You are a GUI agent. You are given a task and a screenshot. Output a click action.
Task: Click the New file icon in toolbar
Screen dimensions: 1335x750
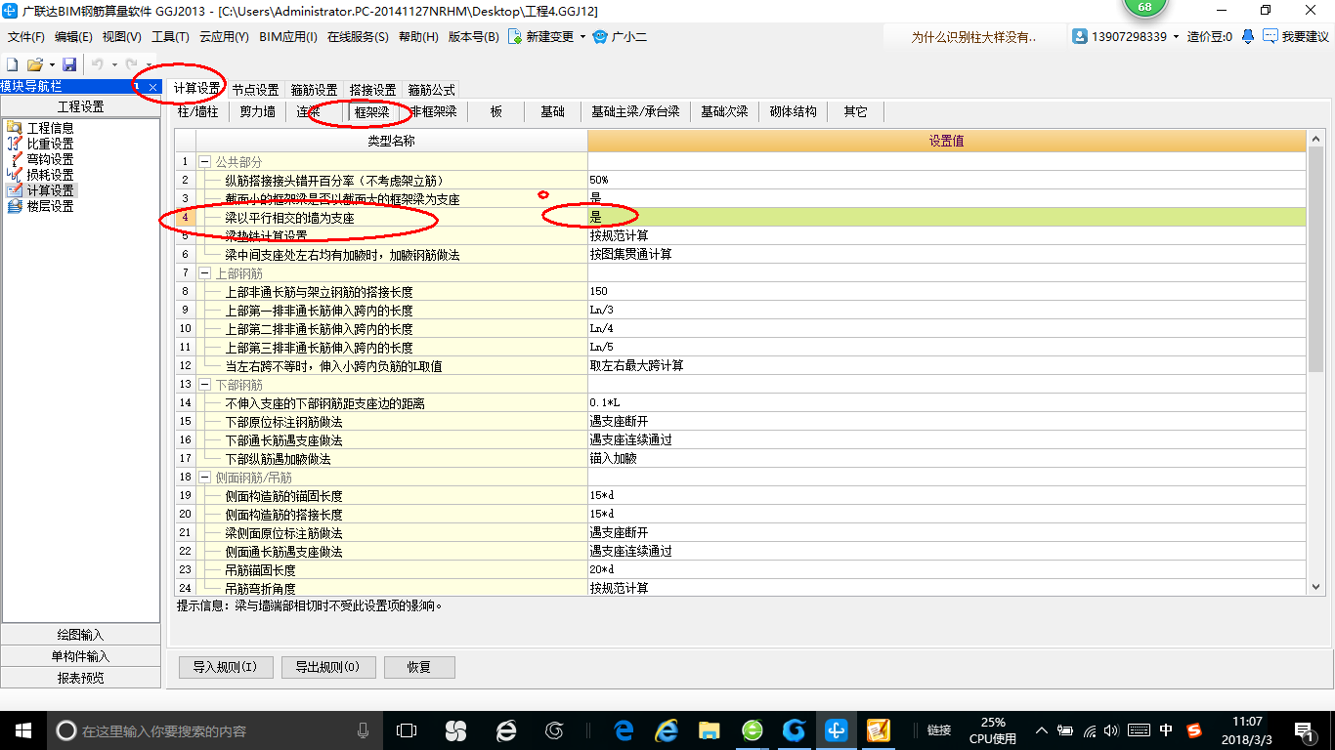click(x=11, y=64)
